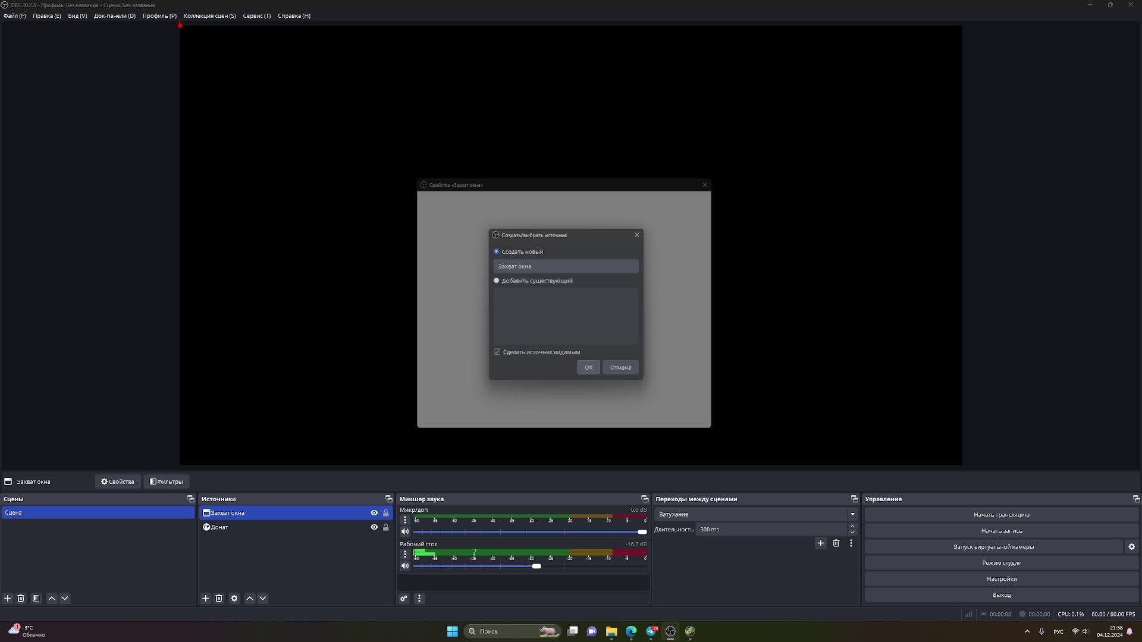Image resolution: width=1142 pixels, height=642 pixels.
Task: Undock the Переходы между сценами panel
Action: coord(855,499)
